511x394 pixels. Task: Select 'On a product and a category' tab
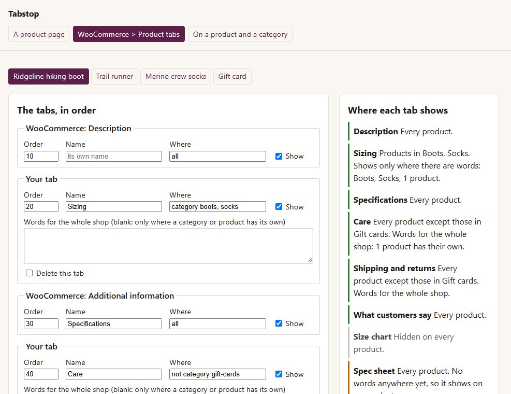tap(240, 34)
